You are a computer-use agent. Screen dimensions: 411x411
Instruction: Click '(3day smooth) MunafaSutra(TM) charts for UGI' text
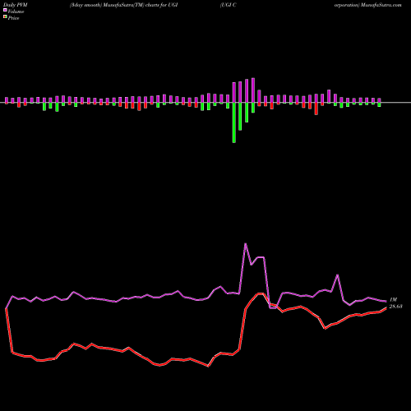[x=124, y=5]
